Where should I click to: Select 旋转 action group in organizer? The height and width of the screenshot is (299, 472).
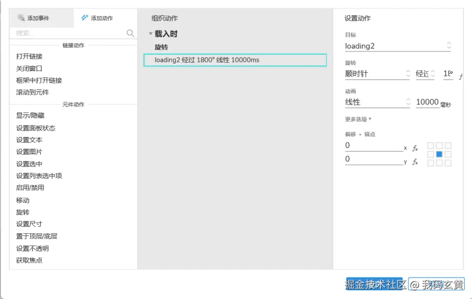(161, 47)
